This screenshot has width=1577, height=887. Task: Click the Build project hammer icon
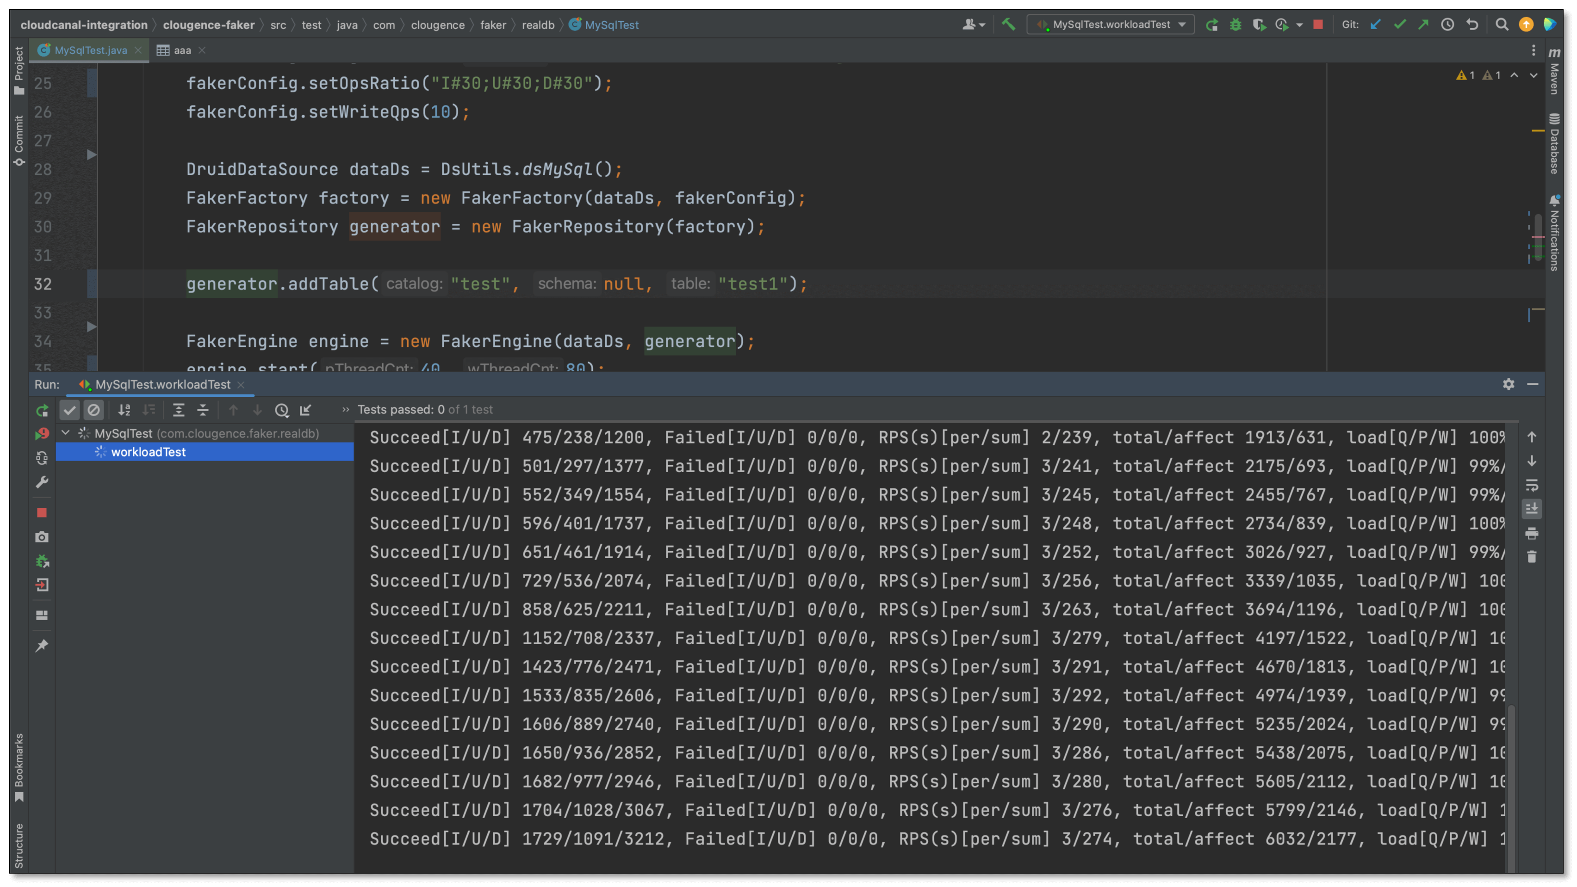1008,25
